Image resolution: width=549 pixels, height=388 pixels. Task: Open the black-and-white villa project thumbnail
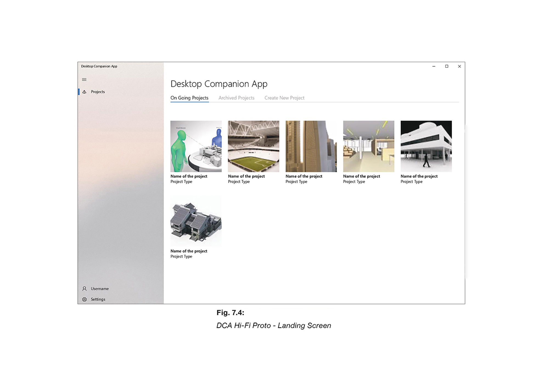pos(426,146)
